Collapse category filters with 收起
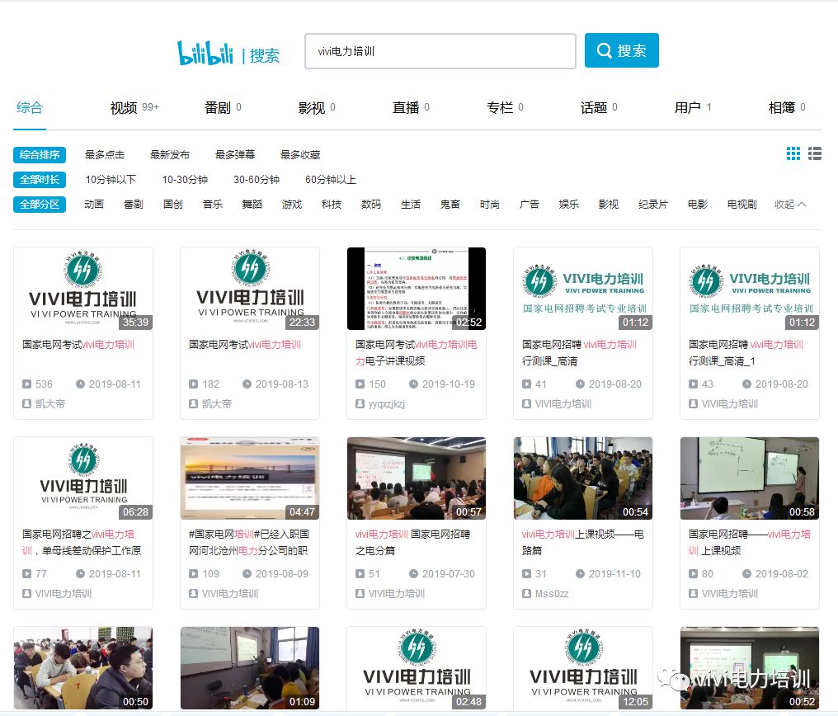838x716 pixels. (790, 204)
